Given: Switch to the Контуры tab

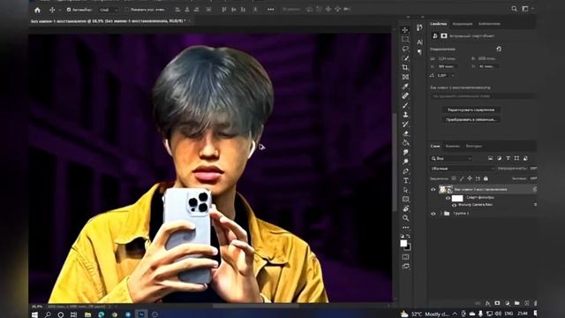Looking at the screenshot, I should click(474, 146).
